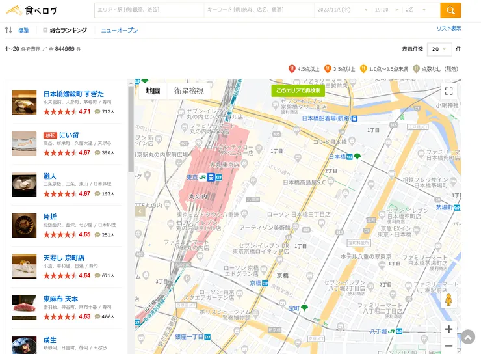Screen dimensions: 481x354
Task: Click the 点数なし legend pin icon
Action: (x=416, y=69)
